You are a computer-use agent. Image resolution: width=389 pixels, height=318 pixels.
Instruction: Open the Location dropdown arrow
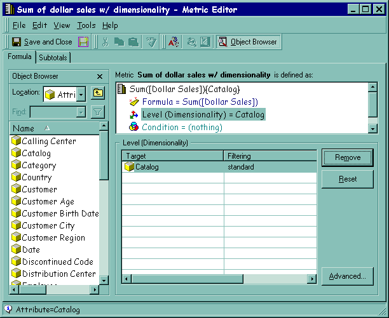coord(81,95)
